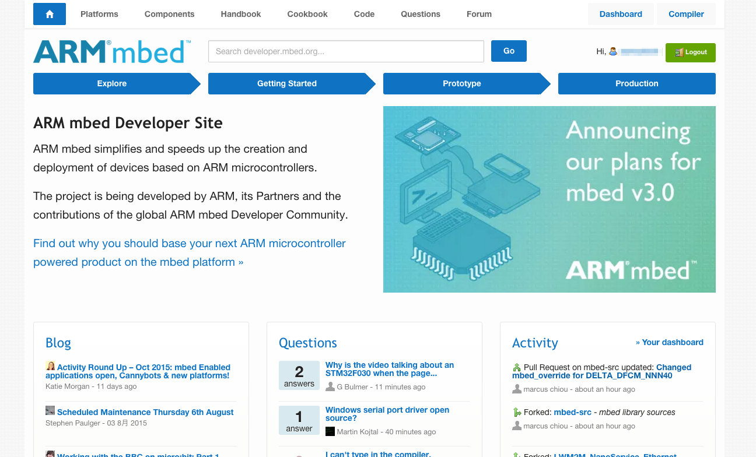The width and height of the screenshot is (756, 457).
Task: Click Katie Morgan's blog post avatar icon
Action: pos(50,365)
